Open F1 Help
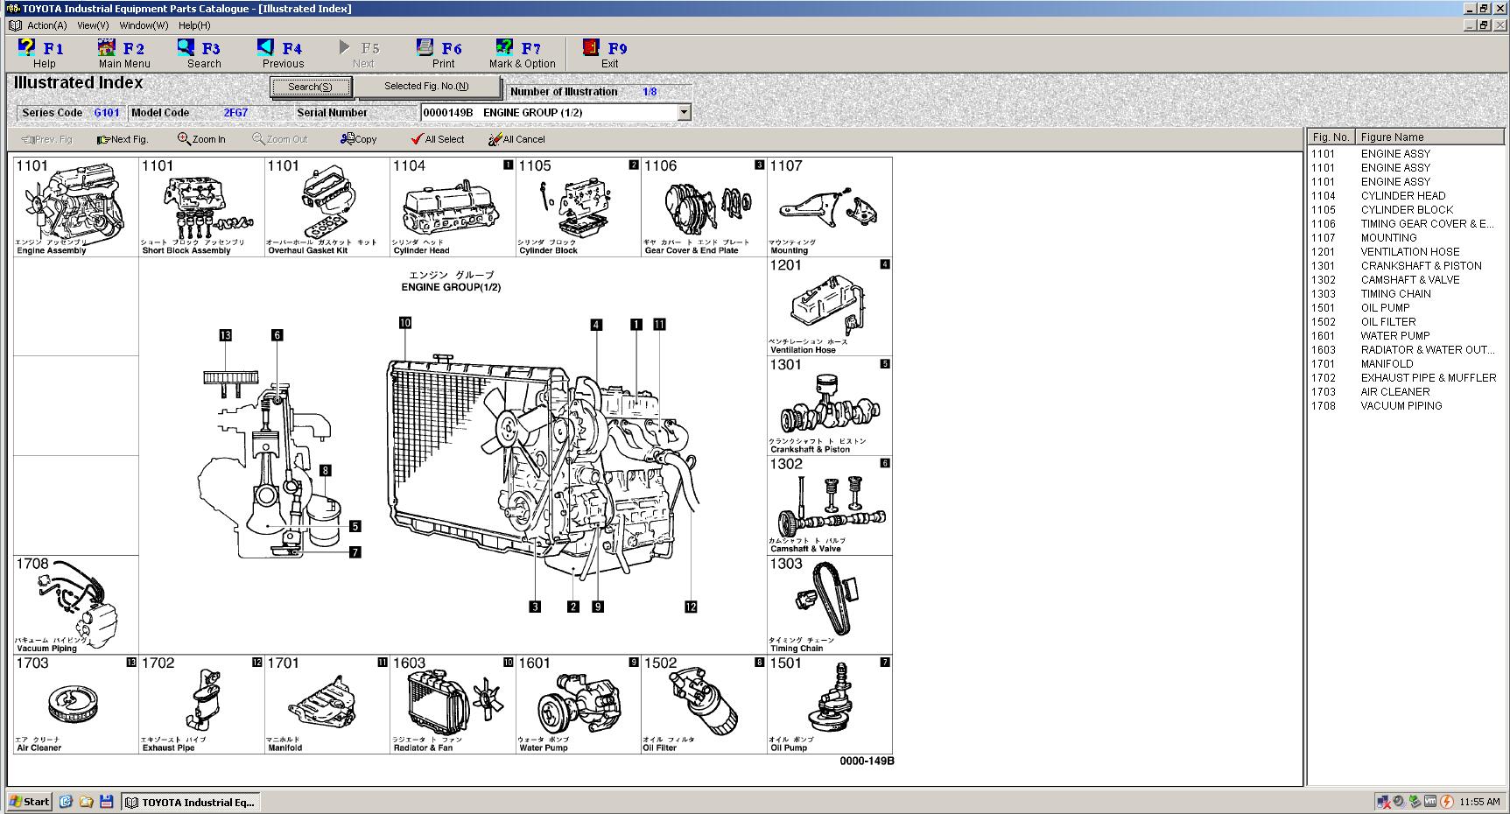This screenshot has width=1510, height=814. pos(42,53)
